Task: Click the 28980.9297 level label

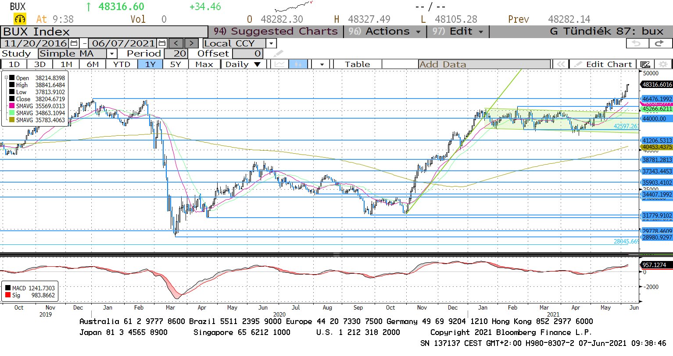Action: click(657, 237)
